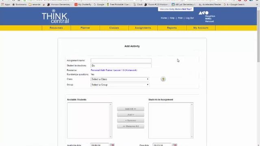Open the Bookmarks star bookmark

(19, 4)
